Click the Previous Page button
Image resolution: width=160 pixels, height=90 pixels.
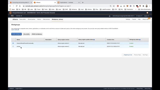tap(137, 55)
